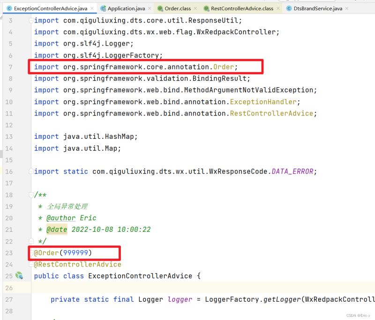Click the @Order(999999) annotation value

point(75,253)
